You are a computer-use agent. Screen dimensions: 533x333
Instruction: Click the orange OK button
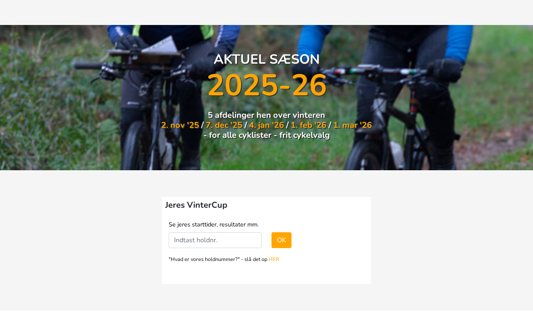(281, 240)
